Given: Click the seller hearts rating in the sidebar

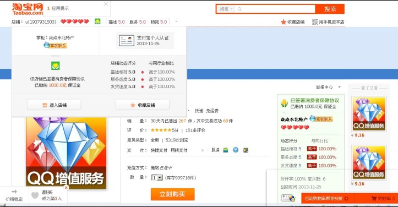Looking at the screenshot, I should [x=295, y=127].
